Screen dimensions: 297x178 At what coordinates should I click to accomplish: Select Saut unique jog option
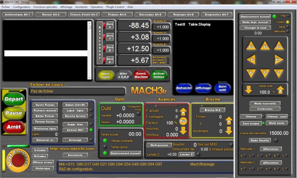[251, 123]
